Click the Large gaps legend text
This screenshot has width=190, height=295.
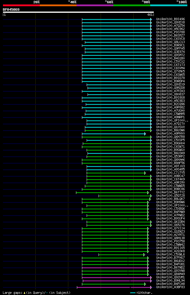tap(37, 293)
